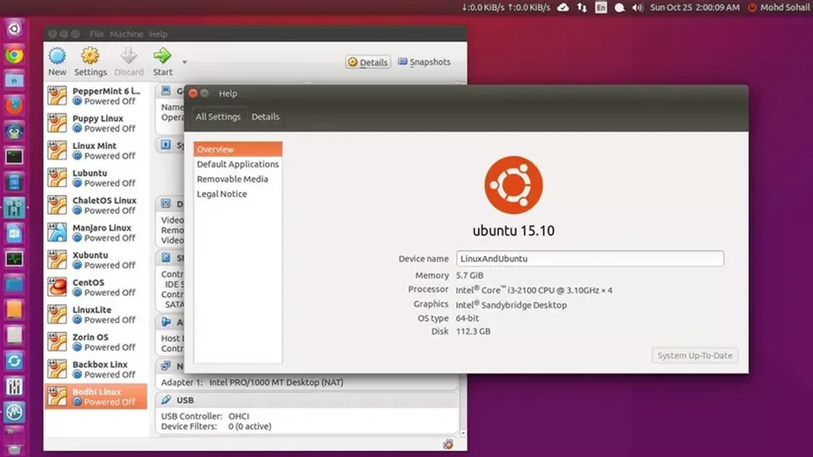Select the LinuxLite VM icon

(57, 315)
